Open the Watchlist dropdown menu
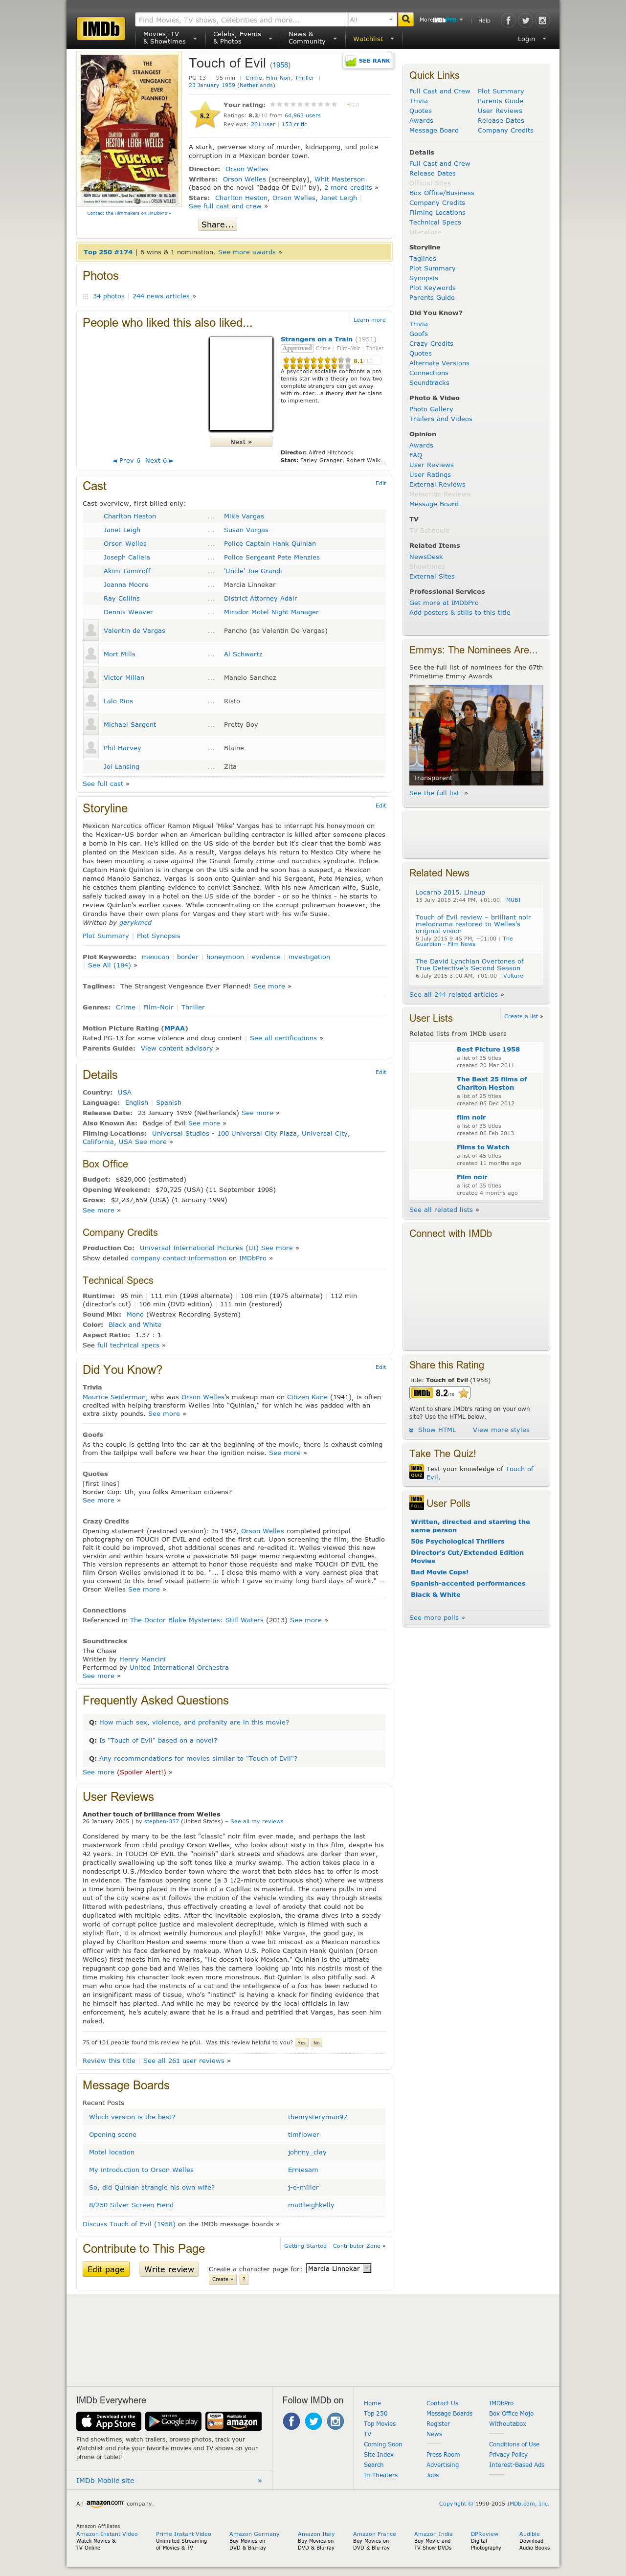Image resolution: width=626 pixels, height=2576 pixels. (x=373, y=39)
